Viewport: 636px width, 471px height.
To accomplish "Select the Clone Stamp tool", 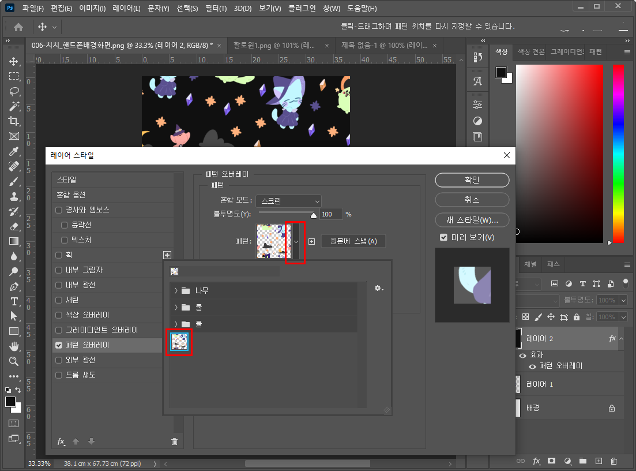I will 14,196.
